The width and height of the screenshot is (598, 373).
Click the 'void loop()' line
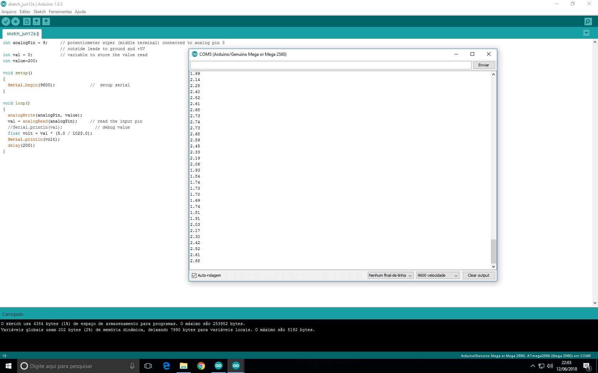click(16, 103)
